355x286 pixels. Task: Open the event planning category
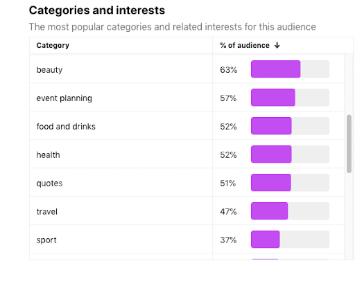coord(187,98)
